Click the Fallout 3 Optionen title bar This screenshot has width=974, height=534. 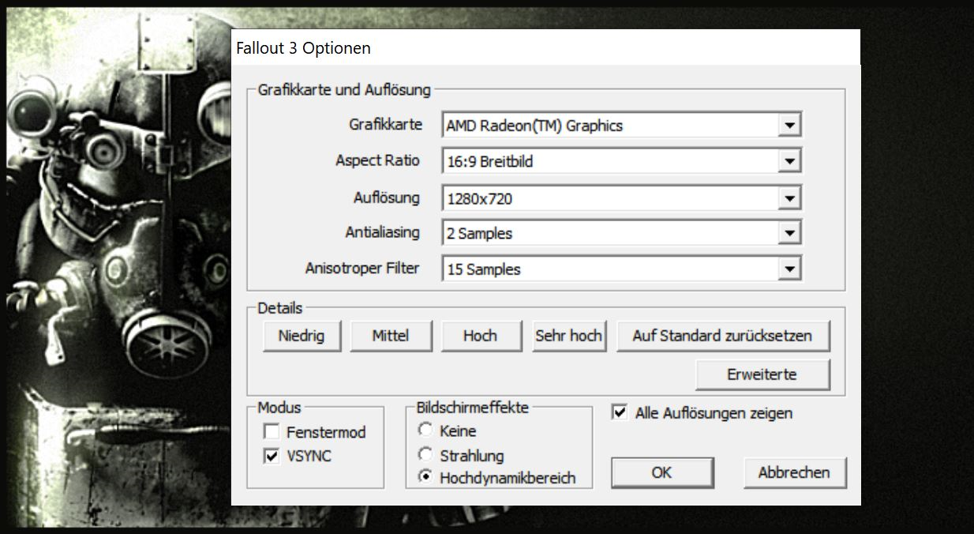[545, 47]
